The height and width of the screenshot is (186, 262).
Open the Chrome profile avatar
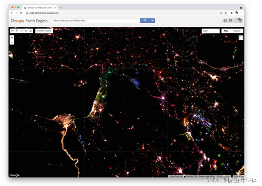tap(236, 13)
